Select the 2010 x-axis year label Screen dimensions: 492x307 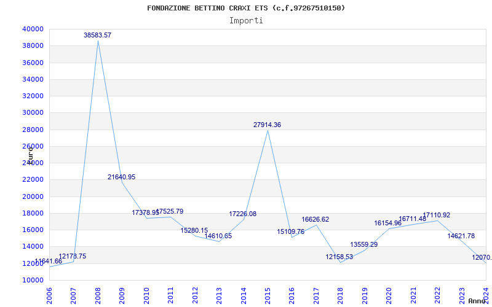pyautogui.click(x=146, y=295)
